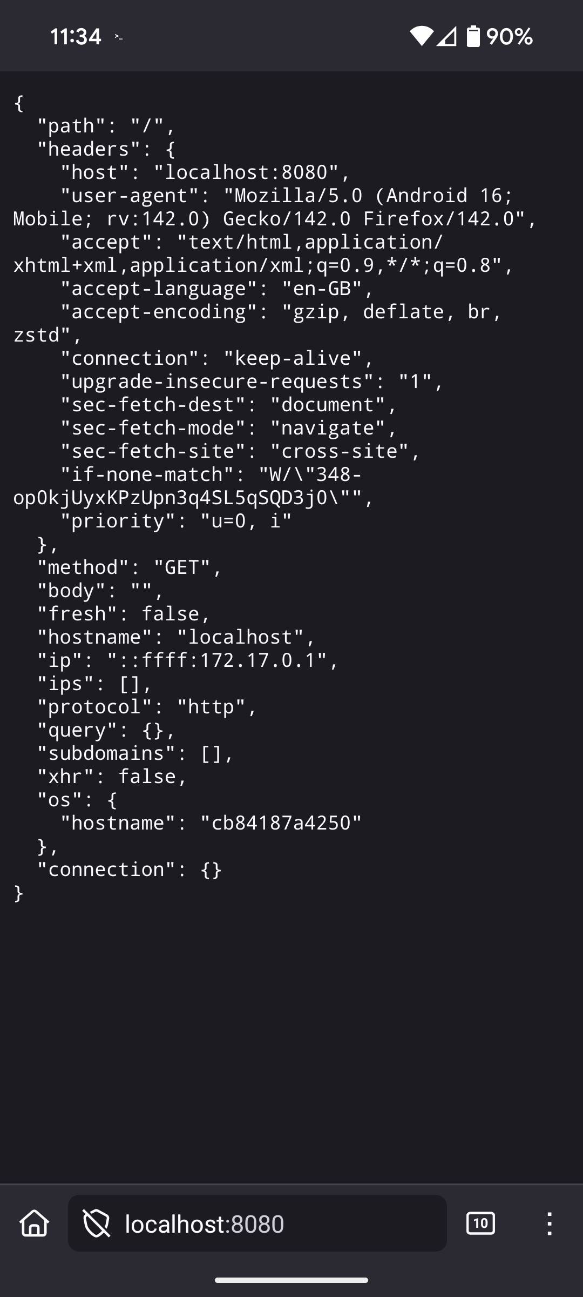Screen dimensions: 583x1297
Task: Tap the 90% battery percentage text
Action: pos(509,37)
